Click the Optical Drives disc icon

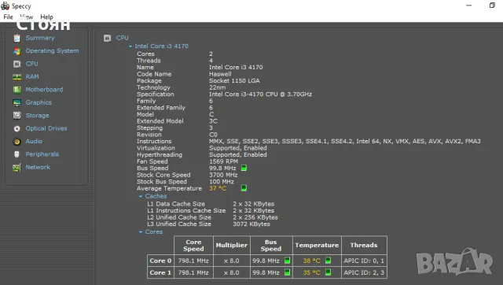point(17,128)
